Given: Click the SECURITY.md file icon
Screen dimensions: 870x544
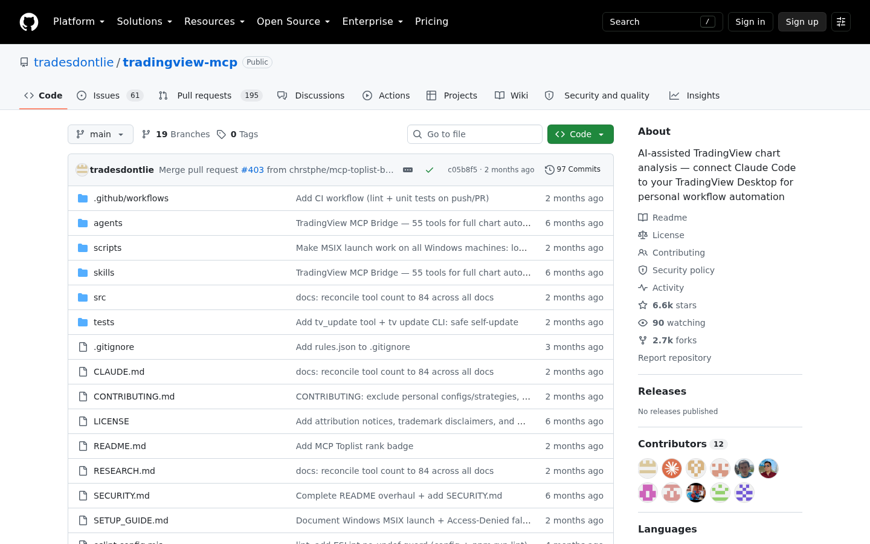Looking at the screenshot, I should [x=83, y=496].
